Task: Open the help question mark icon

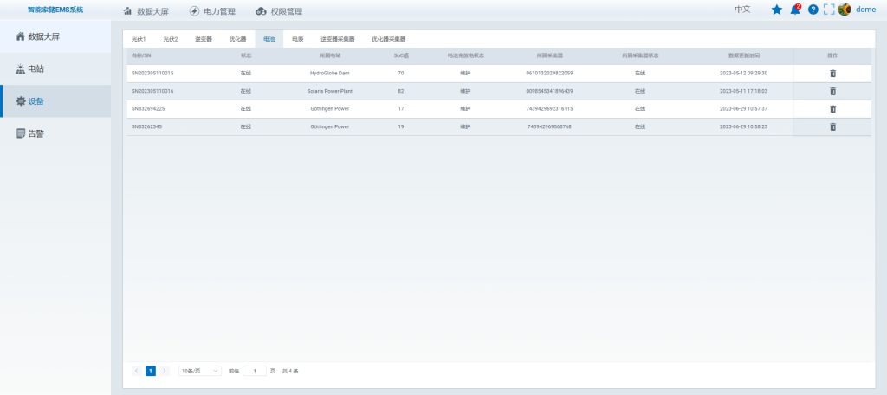Action: pos(813,10)
